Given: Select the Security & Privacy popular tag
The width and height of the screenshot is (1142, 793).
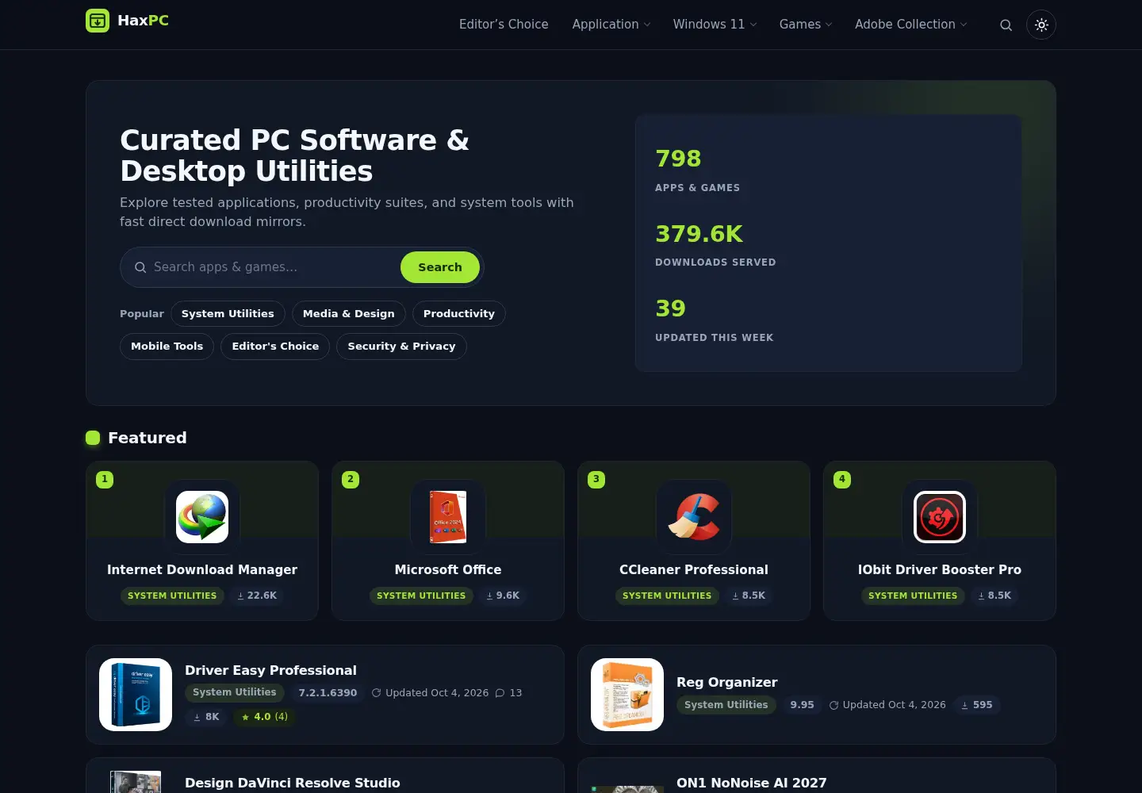Looking at the screenshot, I should click(401, 347).
